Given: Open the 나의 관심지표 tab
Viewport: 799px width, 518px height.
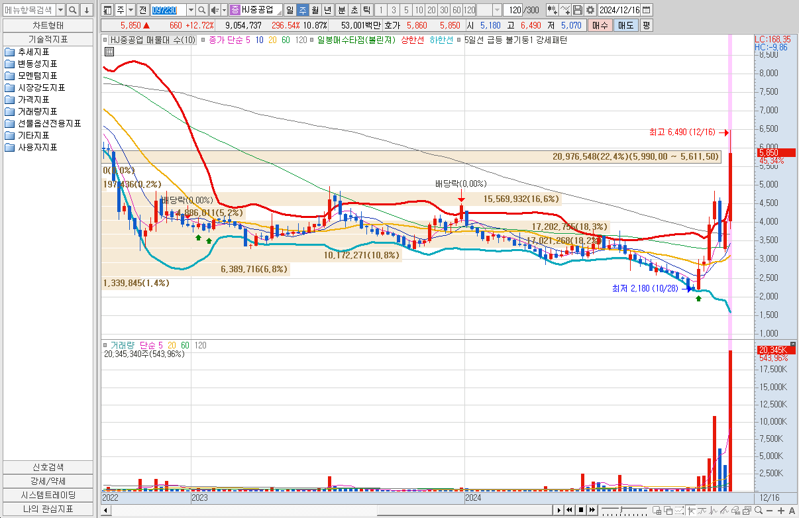Looking at the screenshot, I should 48,509.
